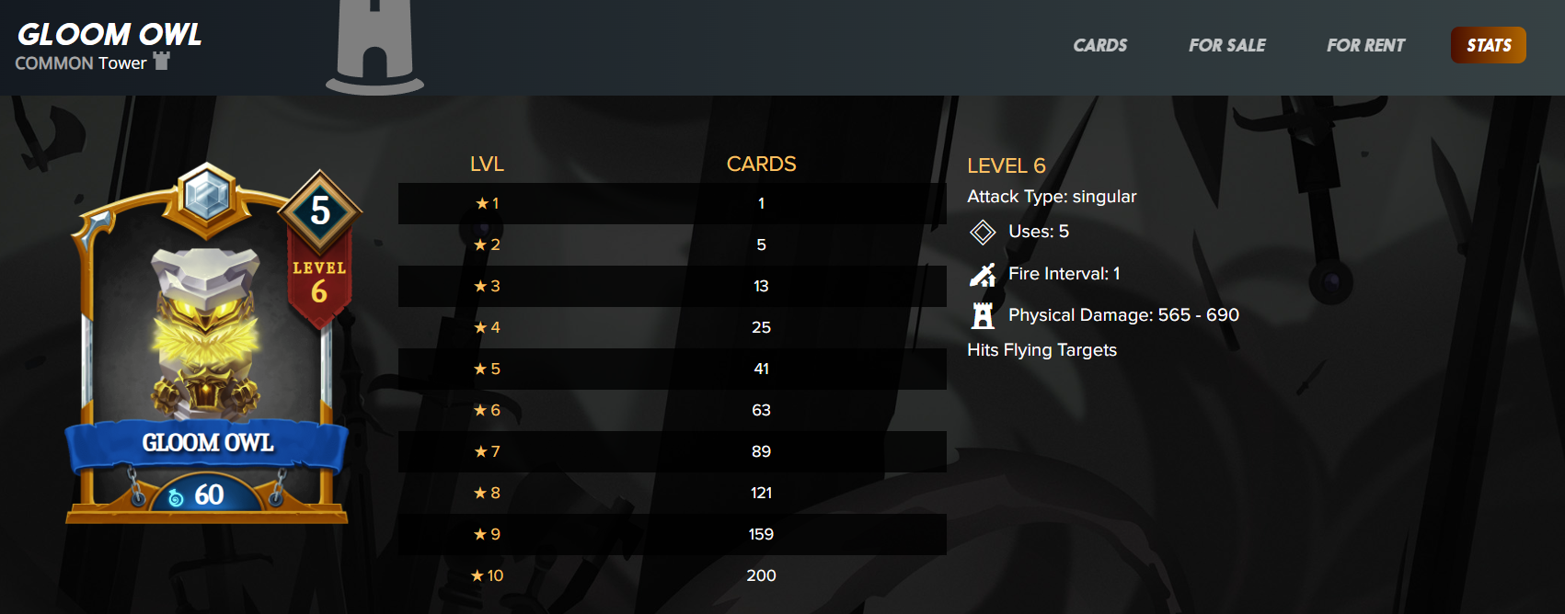Click the tower icon next to COMMON Tower
Screen dimensions: 1565x614
coord(162,61)
